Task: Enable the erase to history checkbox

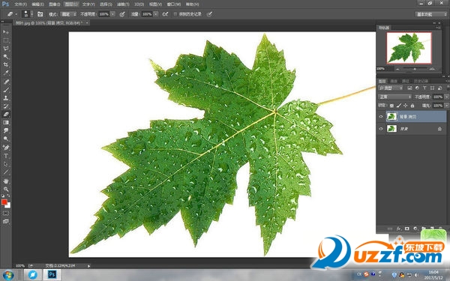Action: [x=175, y=13]
